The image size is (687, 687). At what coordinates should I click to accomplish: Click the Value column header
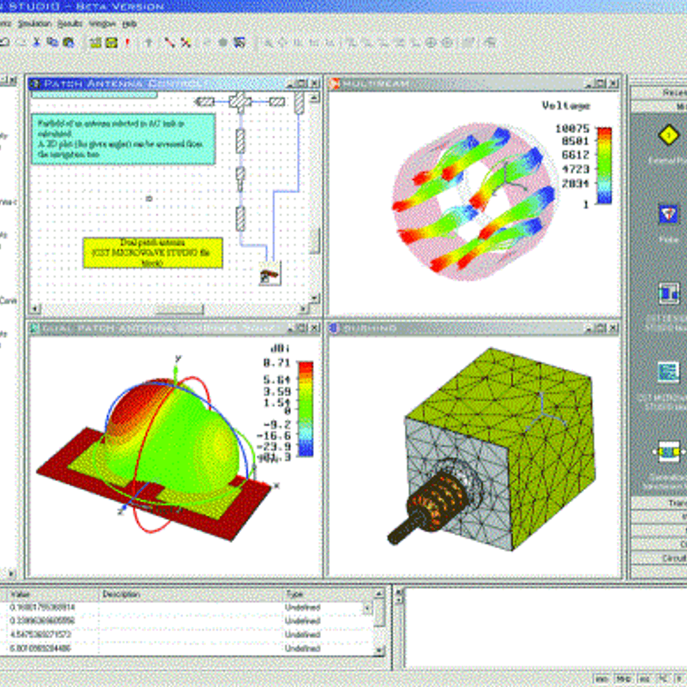coord(20,594)
